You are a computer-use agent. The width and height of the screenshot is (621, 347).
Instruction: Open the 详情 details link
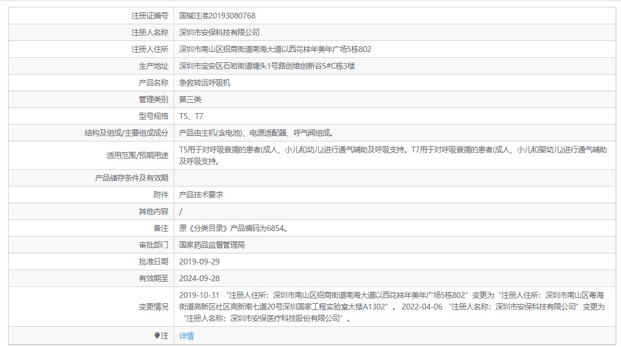(186, 336)
